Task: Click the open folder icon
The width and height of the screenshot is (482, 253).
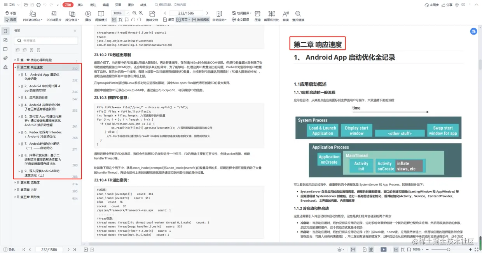Action: 26,5
